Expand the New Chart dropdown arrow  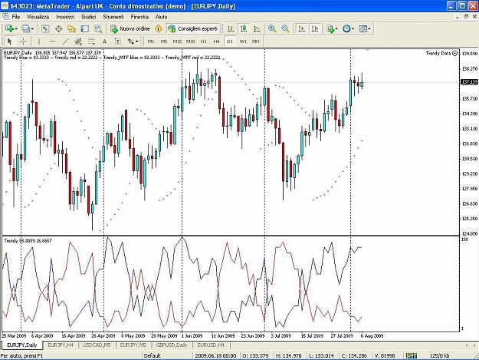pos(16,28)
